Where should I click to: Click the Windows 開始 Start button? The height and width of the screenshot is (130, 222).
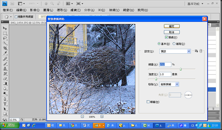[x=10, y=125]
